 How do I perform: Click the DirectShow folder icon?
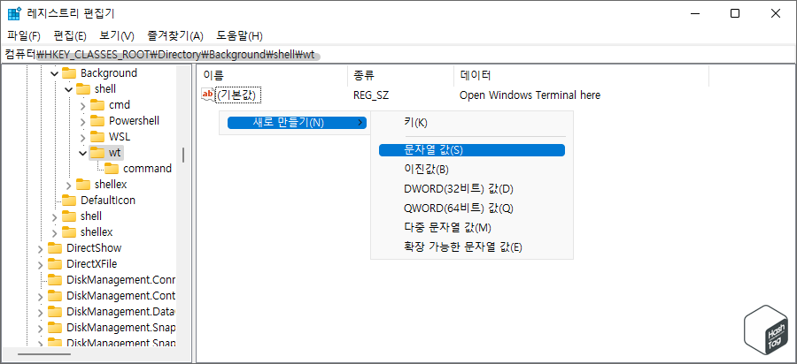[55, 248]
